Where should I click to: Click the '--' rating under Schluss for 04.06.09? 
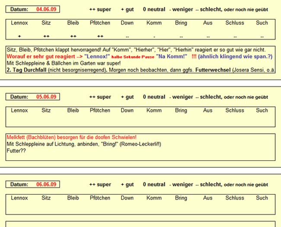point(235,37)
